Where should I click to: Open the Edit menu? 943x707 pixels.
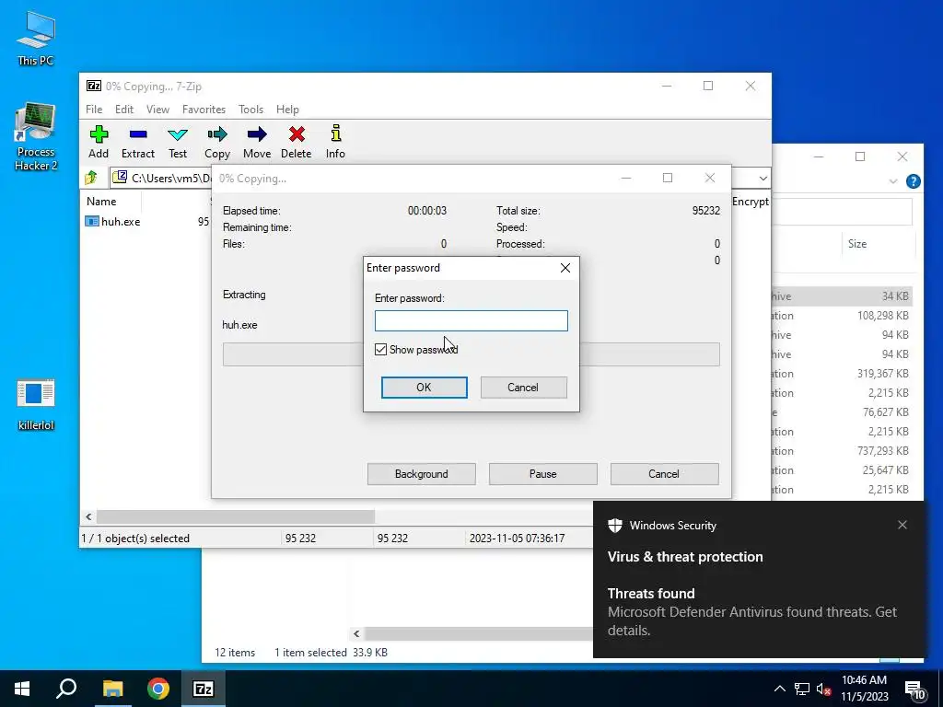[x=124, y=110]
